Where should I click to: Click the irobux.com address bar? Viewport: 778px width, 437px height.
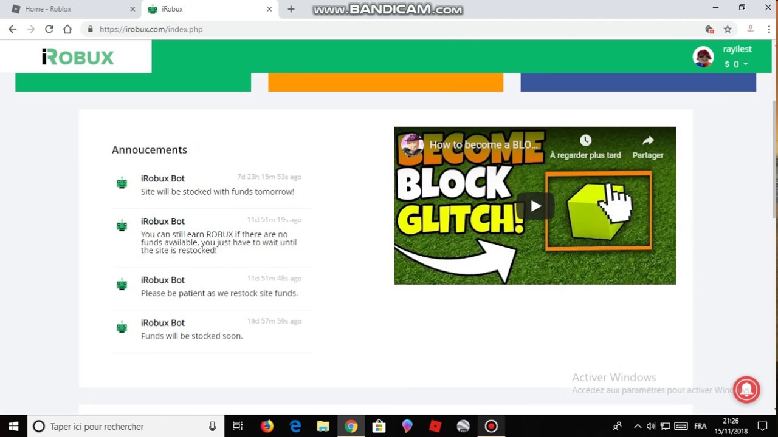(389, 29)
